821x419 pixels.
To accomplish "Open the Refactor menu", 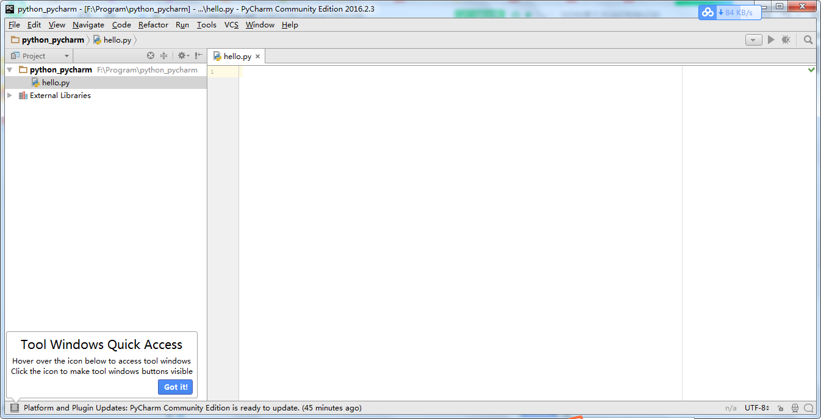I will pos(153,25).
